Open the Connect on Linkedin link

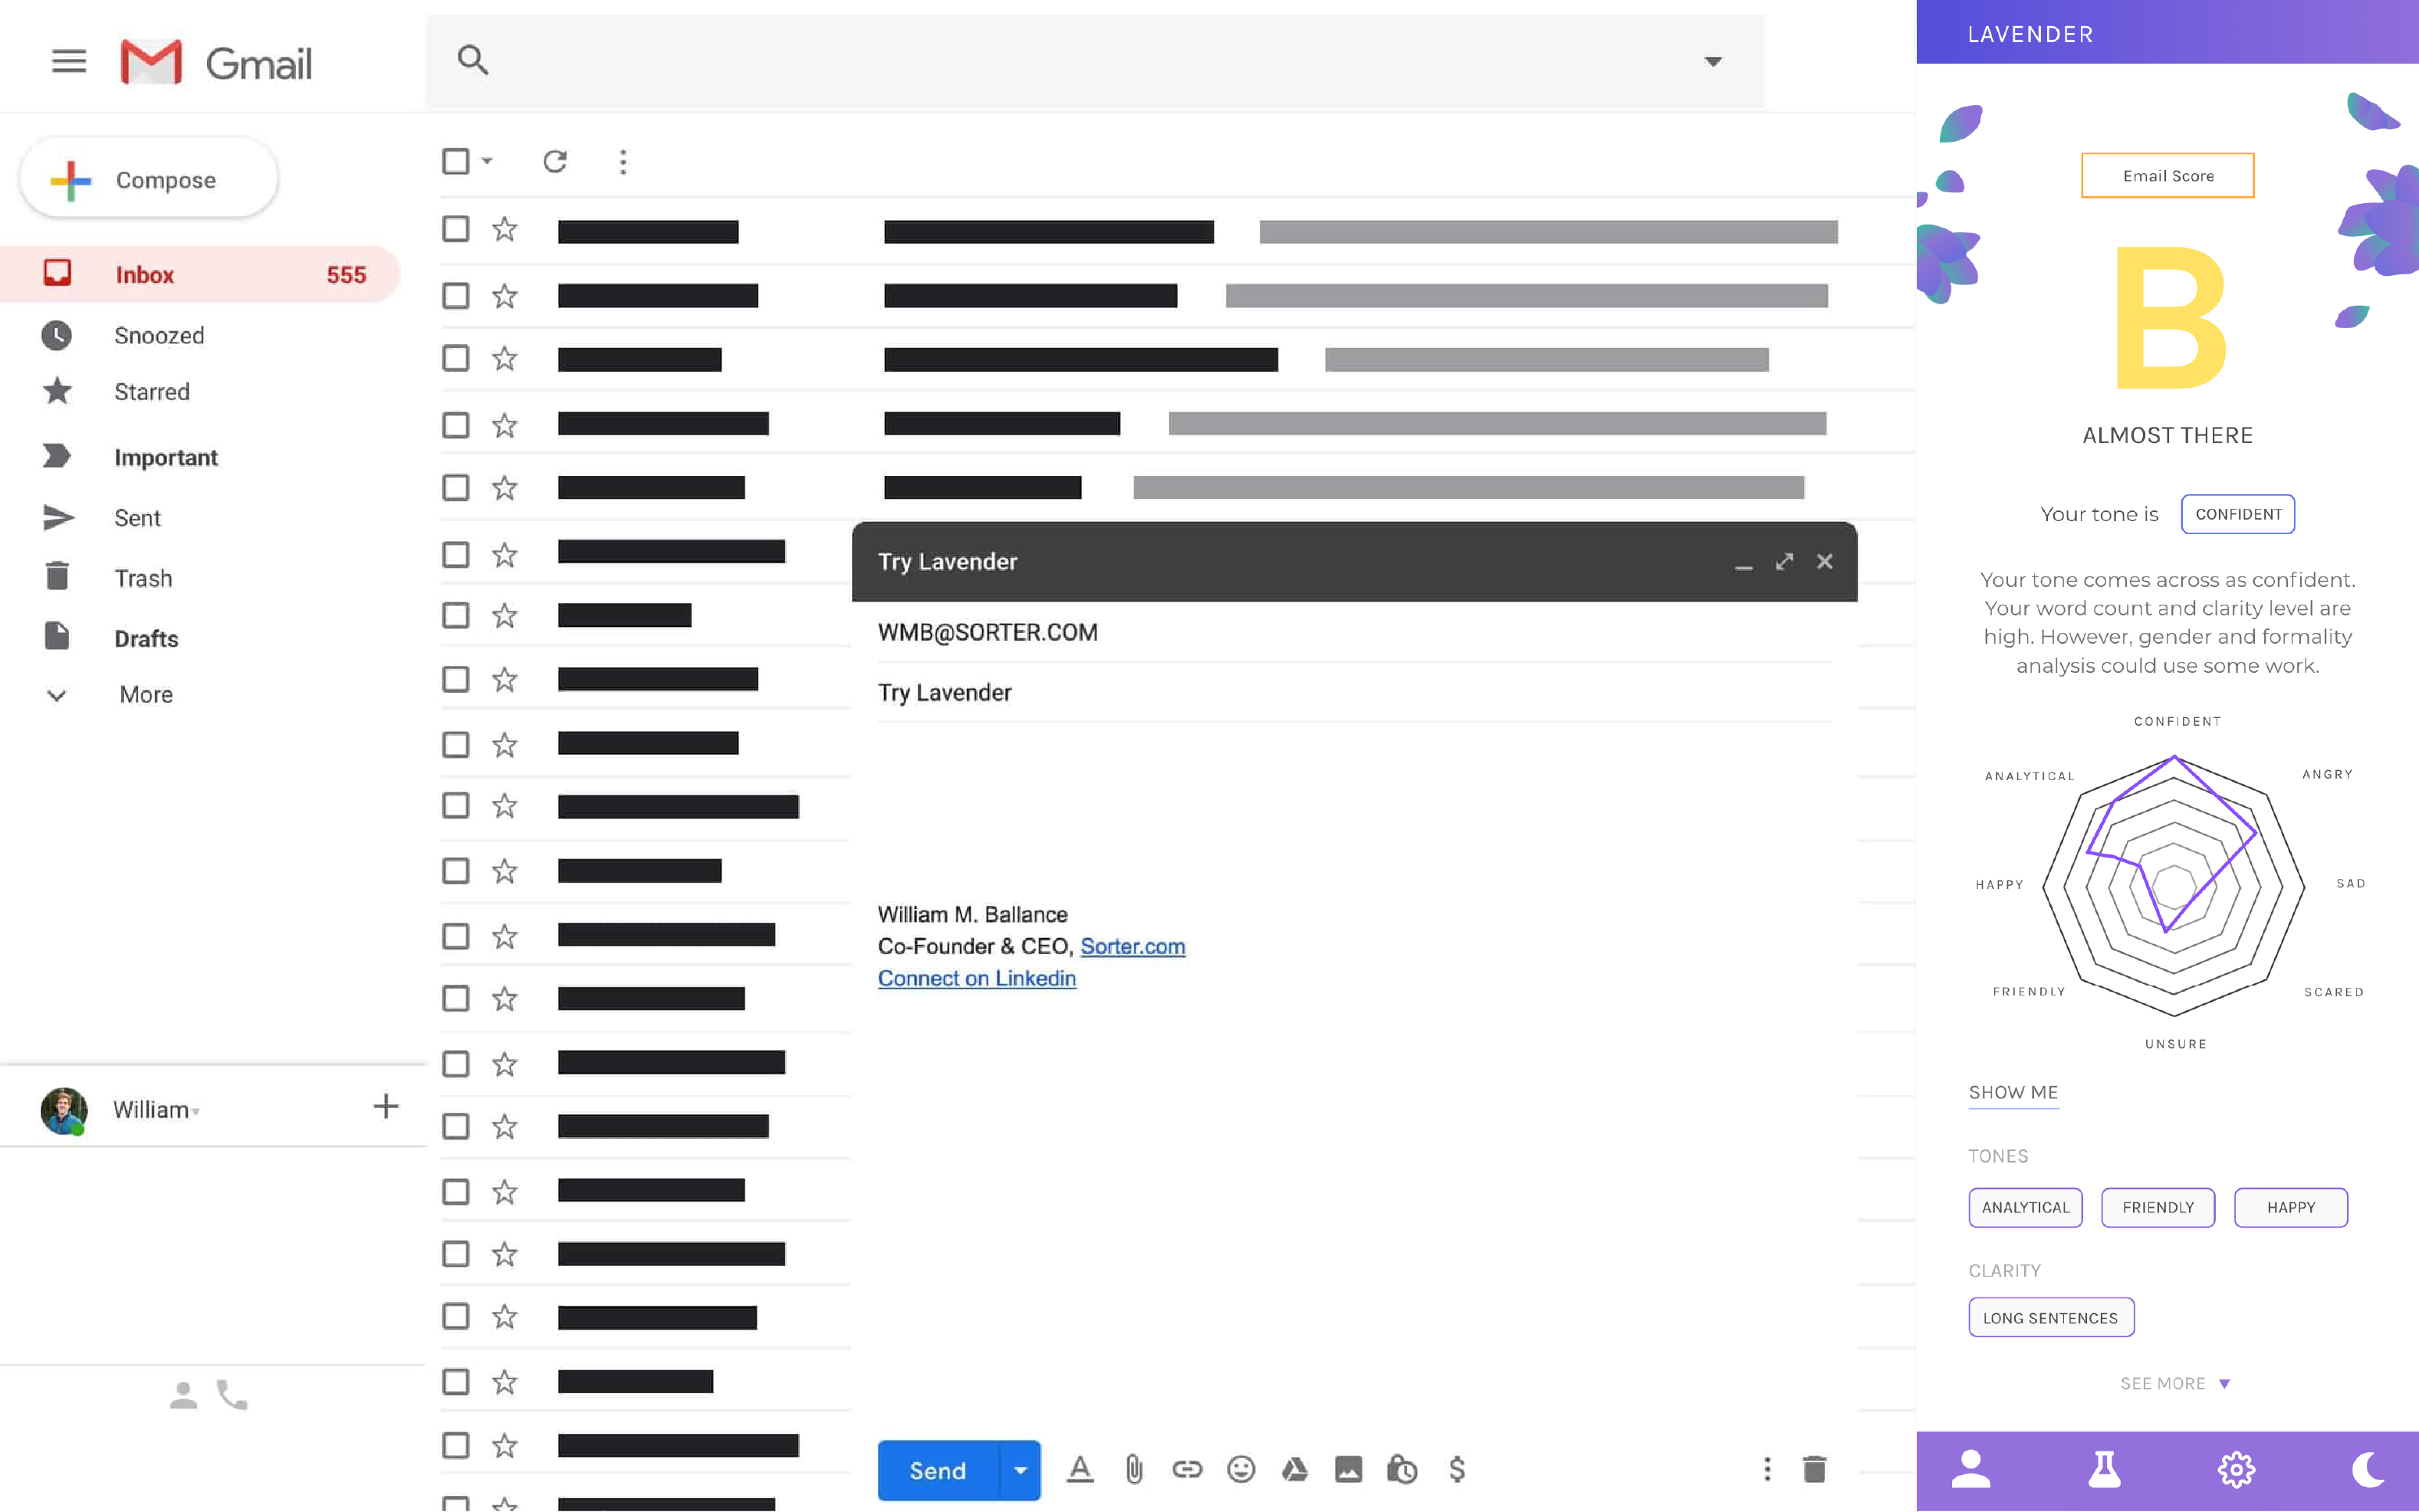pyautogui.click(x=976, y=978)
